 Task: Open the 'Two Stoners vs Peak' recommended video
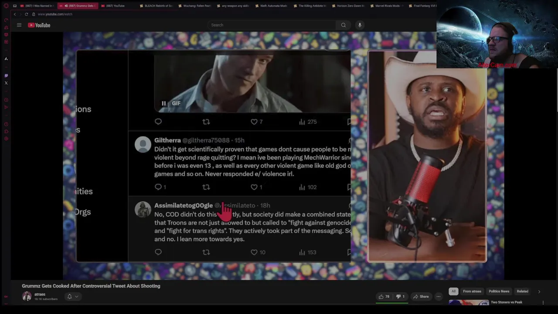(x=507, y=302)
